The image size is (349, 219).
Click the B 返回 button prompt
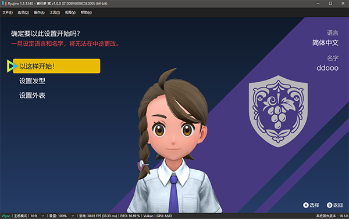point(335,205)
